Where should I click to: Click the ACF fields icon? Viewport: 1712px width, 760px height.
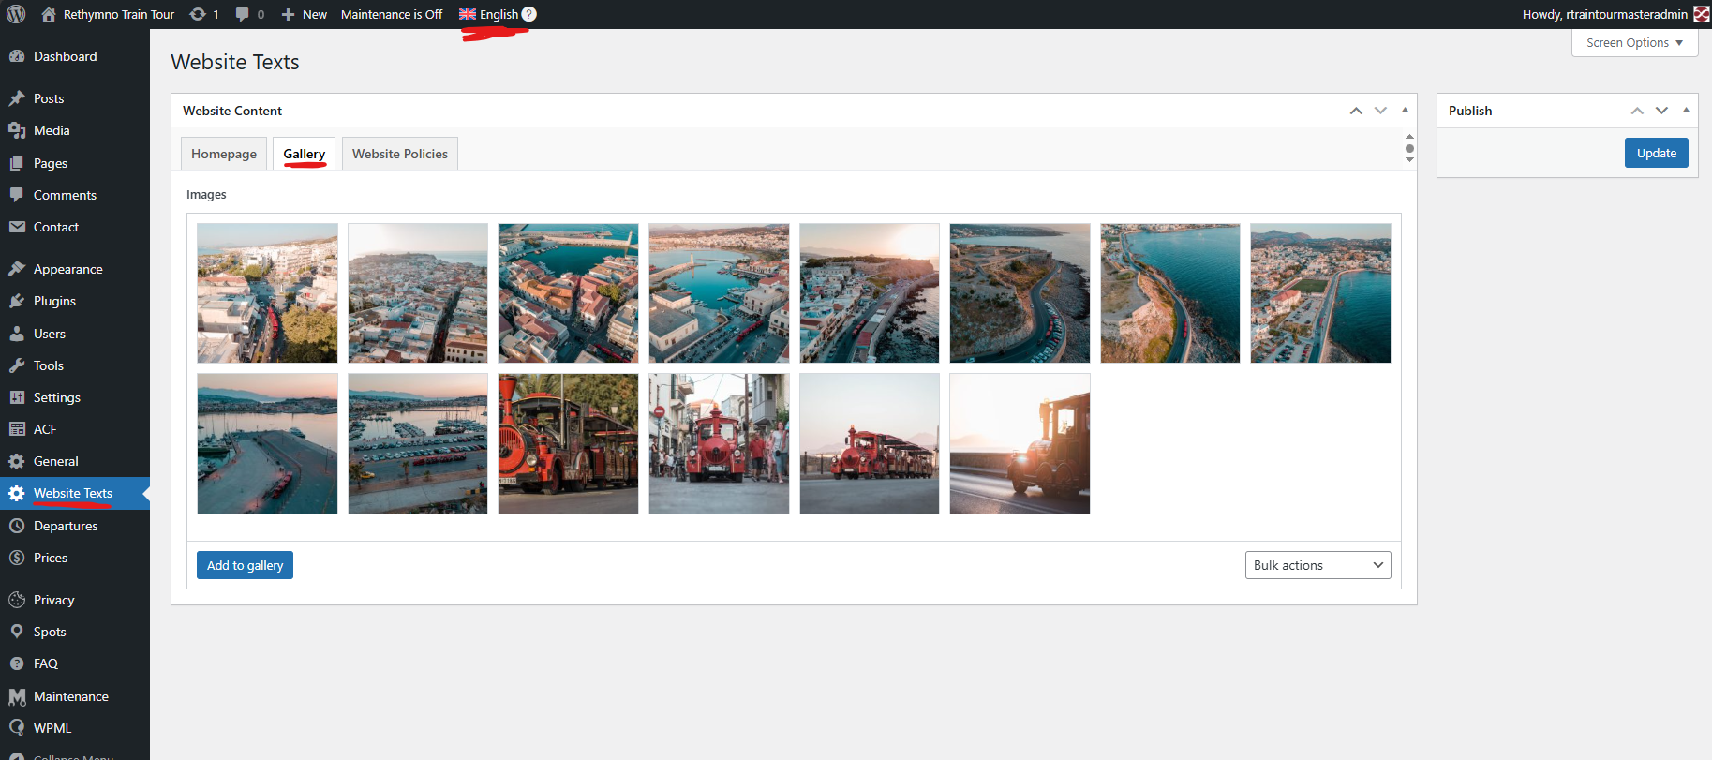point(17,429)
